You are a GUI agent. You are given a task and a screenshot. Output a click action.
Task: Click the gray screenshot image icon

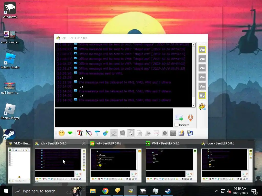click(x=173, y=133)
